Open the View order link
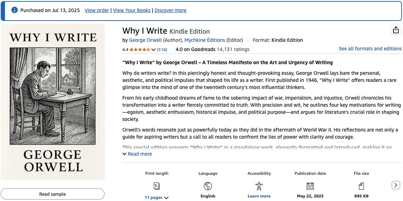403x201 pixels. point(97,10)
